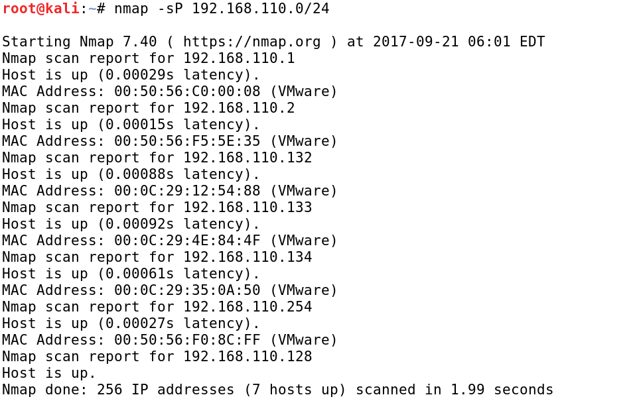The height and width of the screenshot is (399, 633).
Task: Select IP address 192.168.110.128
Action: point(247,357)
